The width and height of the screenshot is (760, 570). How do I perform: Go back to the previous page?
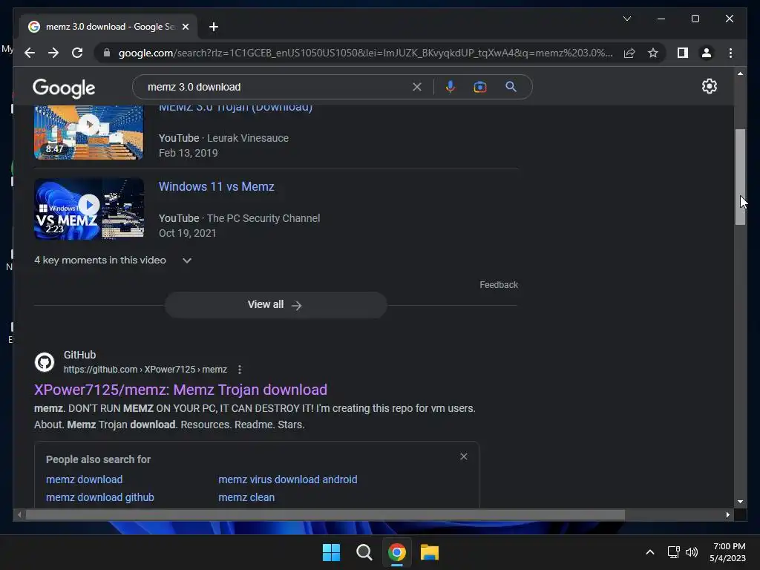point(30,53)
